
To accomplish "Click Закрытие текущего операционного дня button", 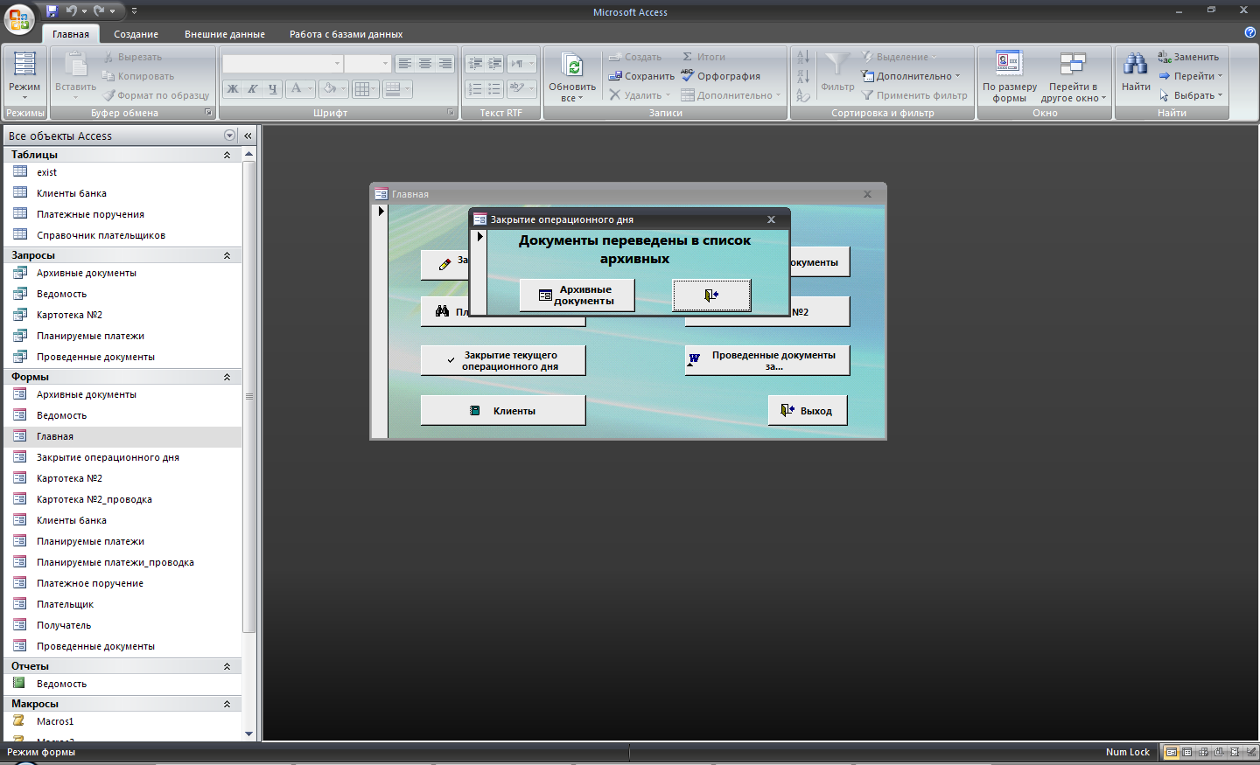I will pos(503,360).
